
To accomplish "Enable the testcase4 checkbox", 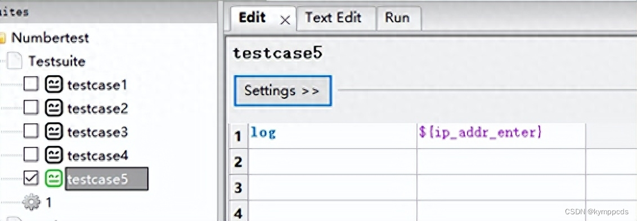I will click(31, 155).
